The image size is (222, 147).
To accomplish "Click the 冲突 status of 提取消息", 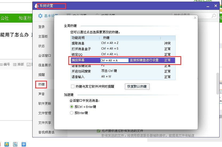I will coord(167,43).
